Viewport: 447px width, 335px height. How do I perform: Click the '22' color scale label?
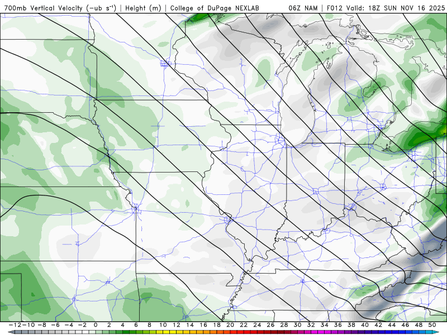(244, 325)
